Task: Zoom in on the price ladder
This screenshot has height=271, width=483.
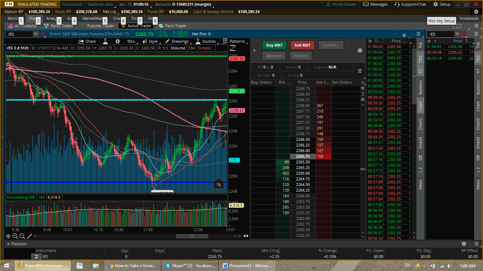Action: pos(362,88)
